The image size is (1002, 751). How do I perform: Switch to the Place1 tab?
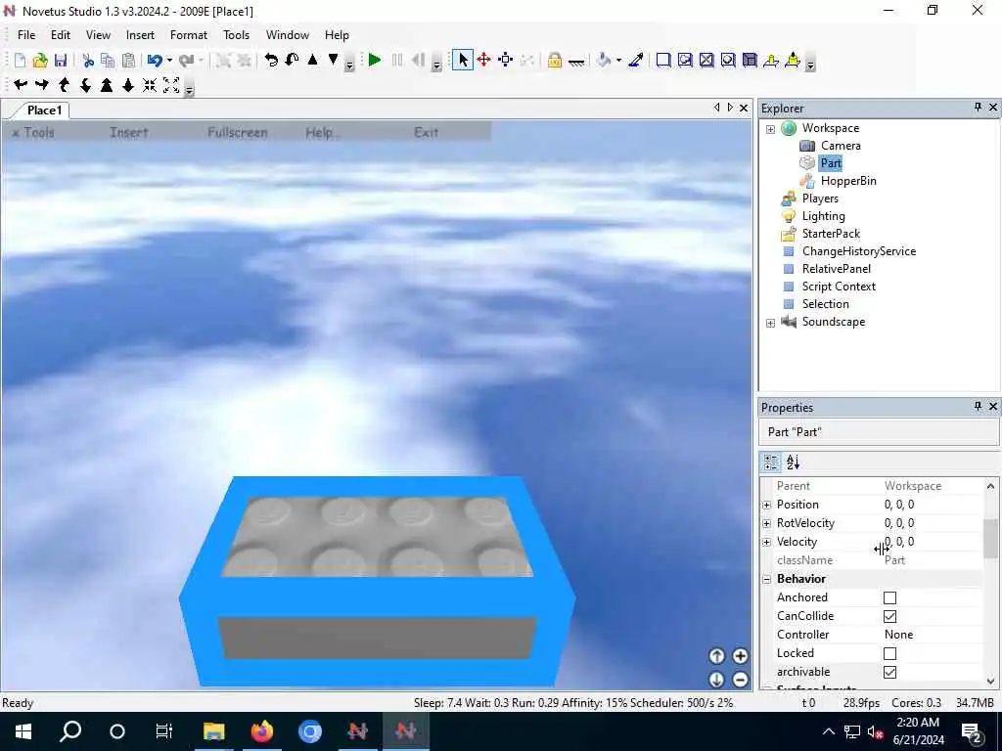pos(44,110)
